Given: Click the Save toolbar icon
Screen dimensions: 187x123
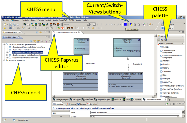Looking at the screenshot, I should 11,25.
